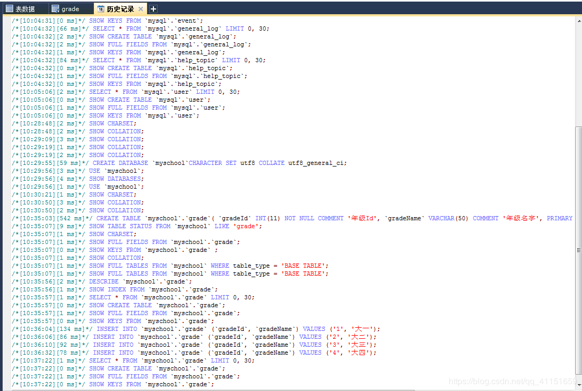Click 10:37:22 SHOW KEYS FROM myschool.grade line
This screenshot has height=391, width=582.
pos(113,385)
